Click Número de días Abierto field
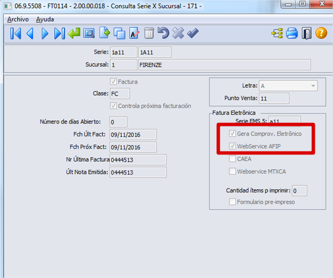The image size is (333, 278). 118,122
